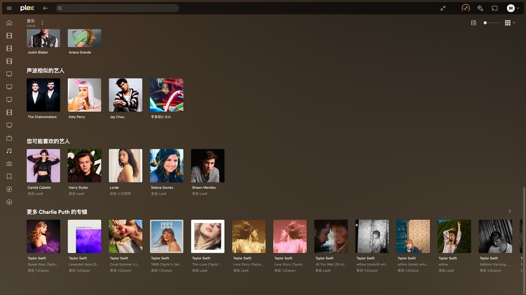
Task: Click the 您可能喜欢的艺人 section heading
Action: [48, 141]
